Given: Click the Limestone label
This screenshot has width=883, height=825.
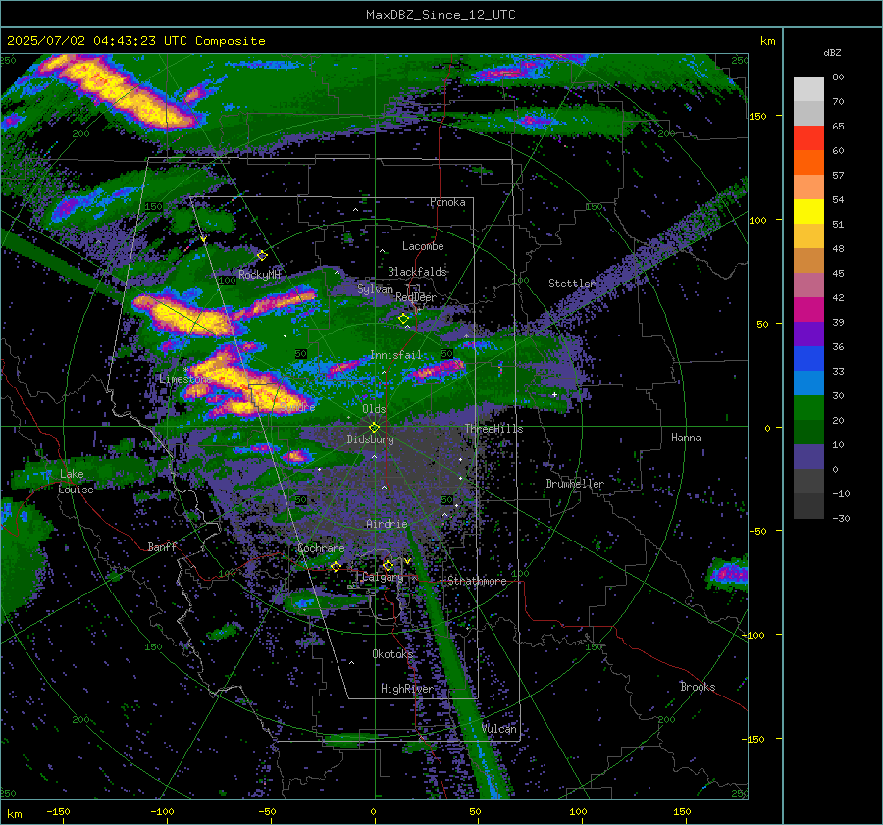Looking at the screenshot, I should pos(185,379).
